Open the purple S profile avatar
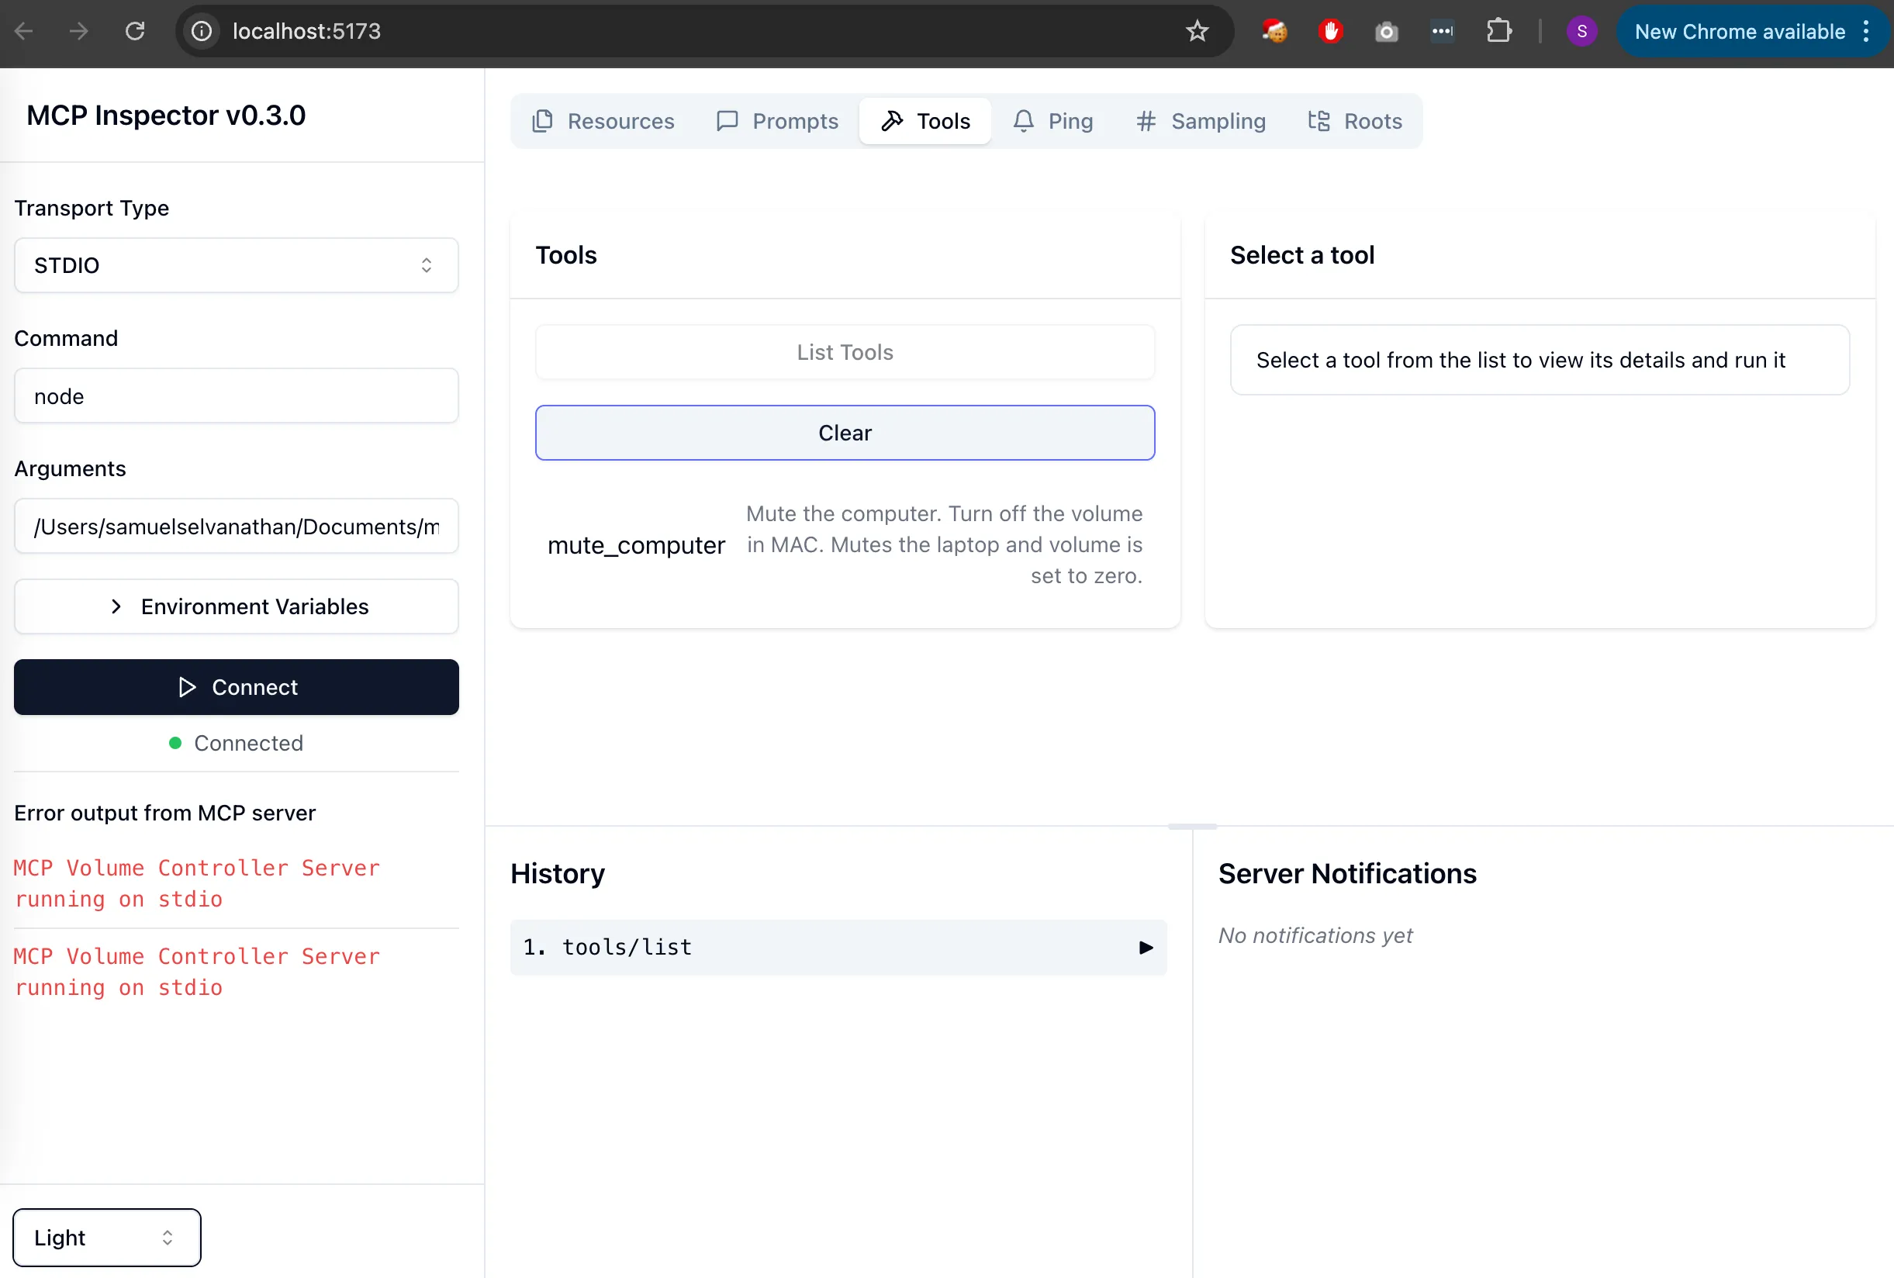This screenshot has height=1278, width=1894. (1581, 31)
